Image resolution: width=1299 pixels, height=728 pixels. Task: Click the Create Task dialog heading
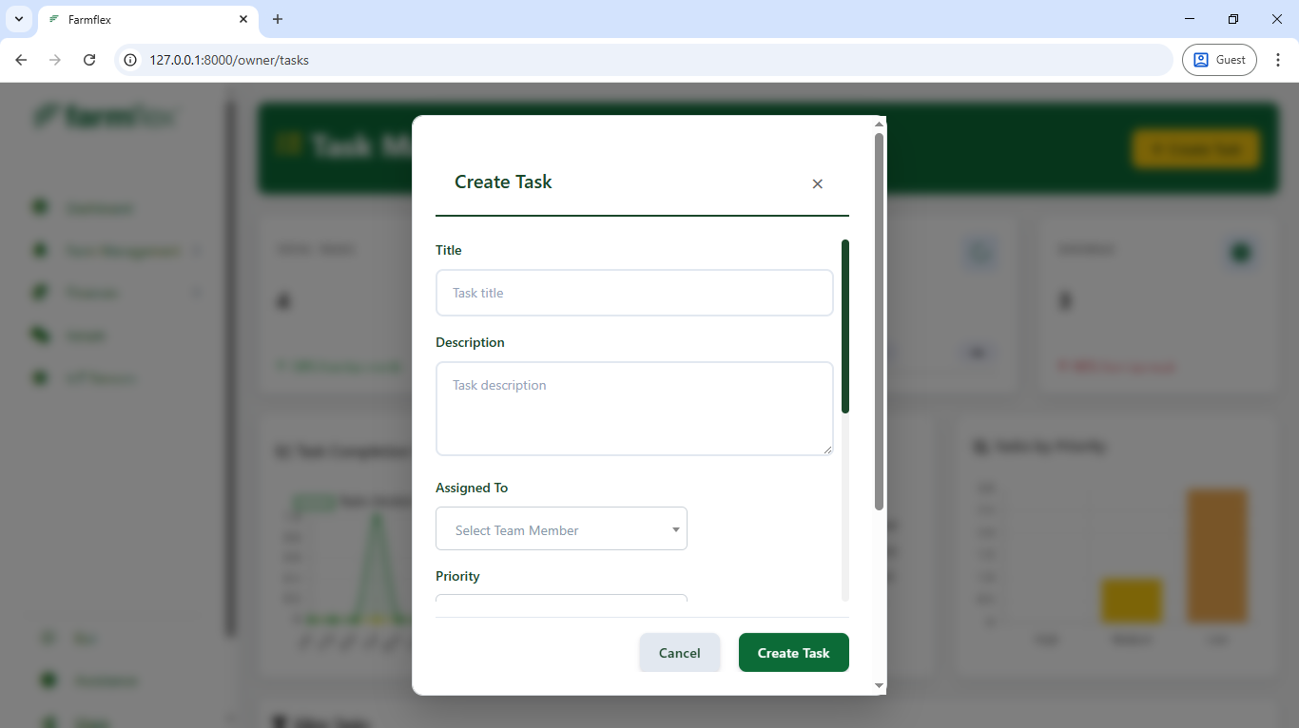click(x=503, y=182)
